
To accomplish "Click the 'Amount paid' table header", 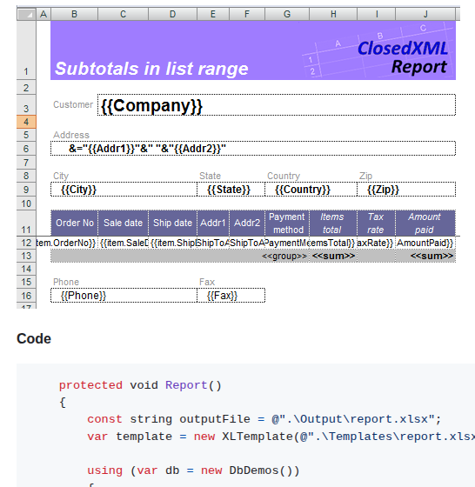I will point(425,223).
